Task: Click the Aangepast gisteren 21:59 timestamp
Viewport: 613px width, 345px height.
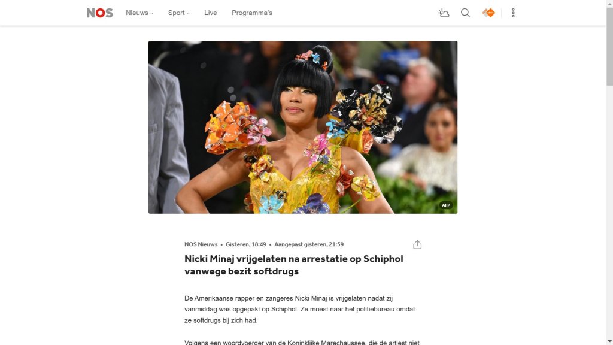Action: (309, 244)
